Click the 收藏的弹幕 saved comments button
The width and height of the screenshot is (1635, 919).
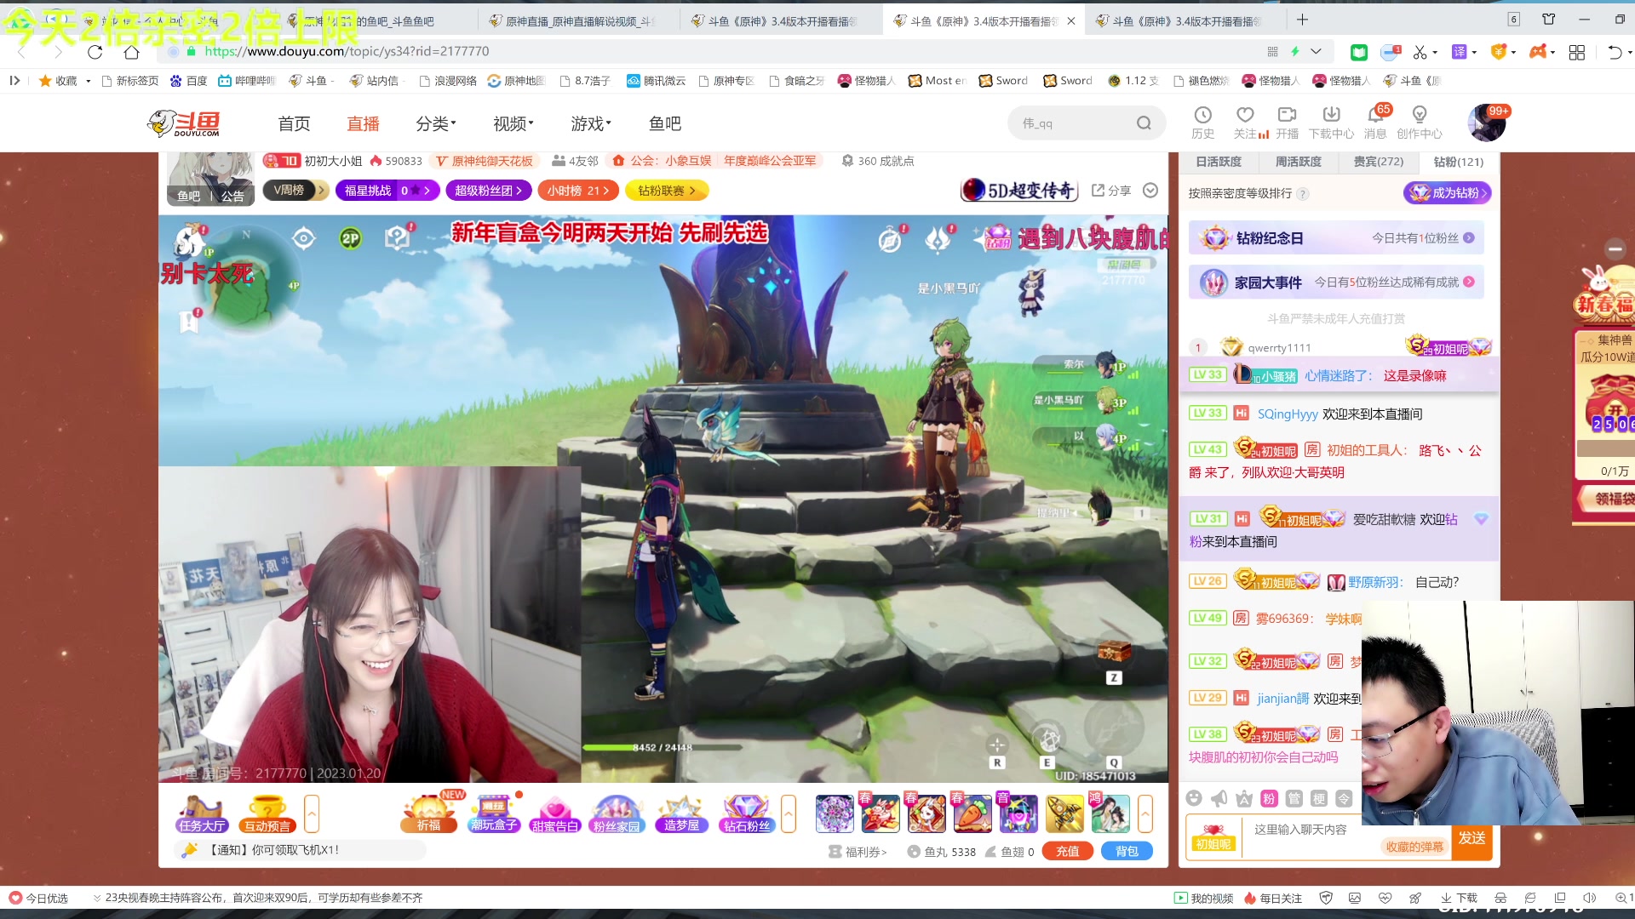pyautogui.click(x=1414, y=847)
